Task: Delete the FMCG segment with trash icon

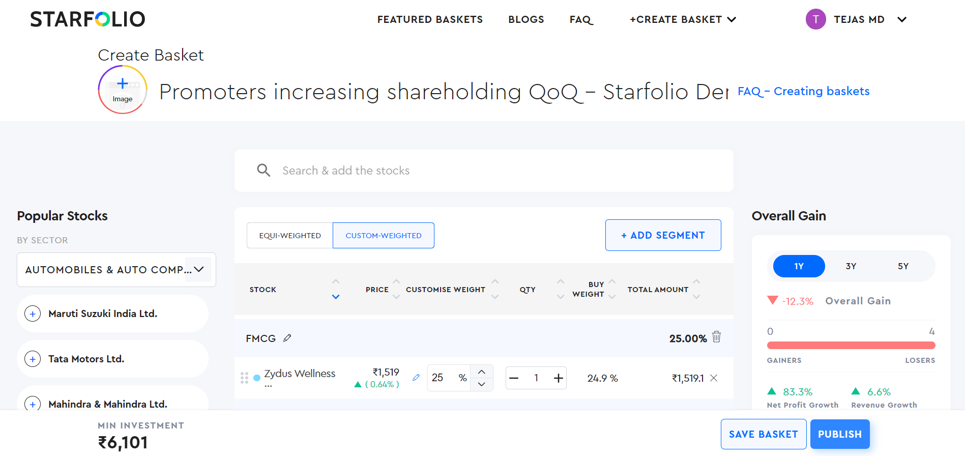Action: tap(717, 337)
